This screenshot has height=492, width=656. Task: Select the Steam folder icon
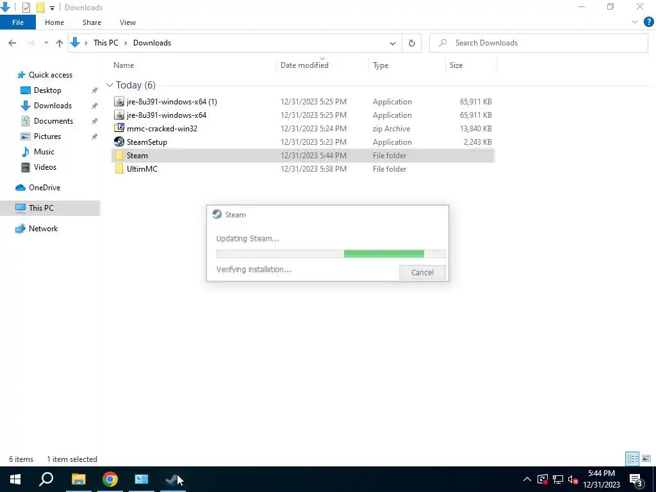click(119, 155)
